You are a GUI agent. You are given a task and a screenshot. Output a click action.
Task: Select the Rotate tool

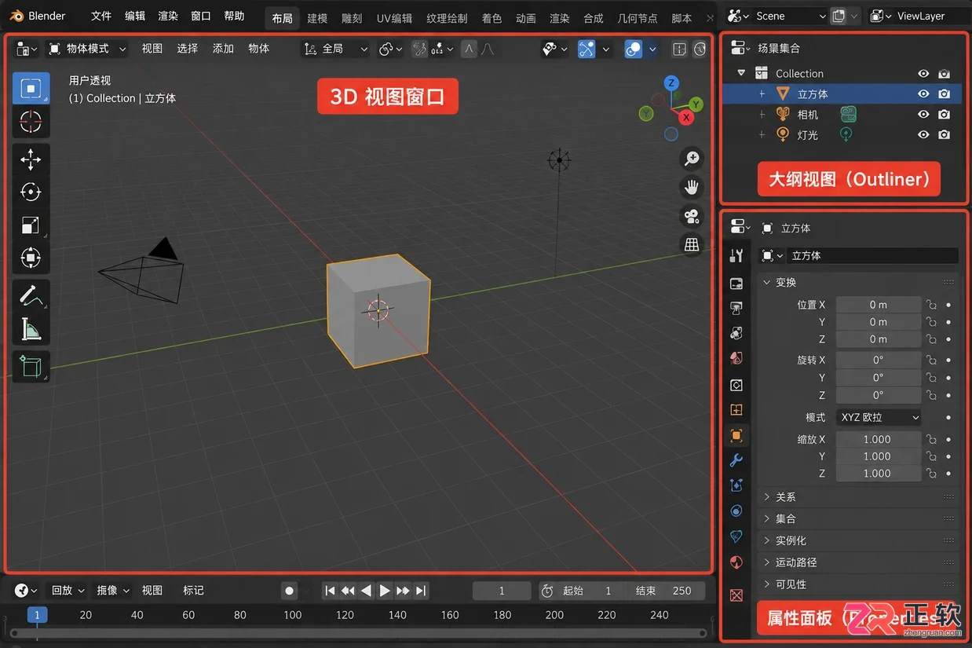31,192
